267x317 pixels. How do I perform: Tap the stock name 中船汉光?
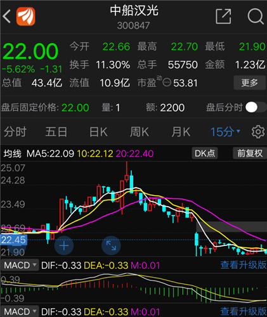(134, 11)
